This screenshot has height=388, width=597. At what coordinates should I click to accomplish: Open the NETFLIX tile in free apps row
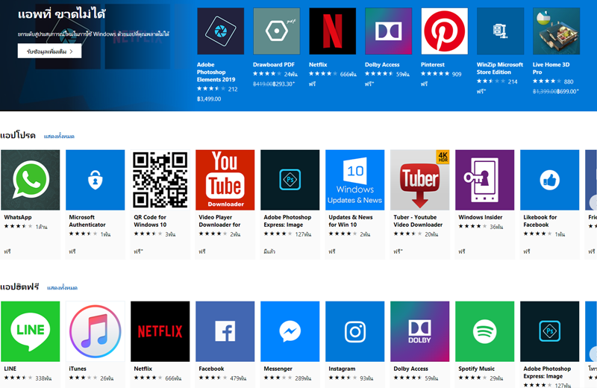[160, 331]
